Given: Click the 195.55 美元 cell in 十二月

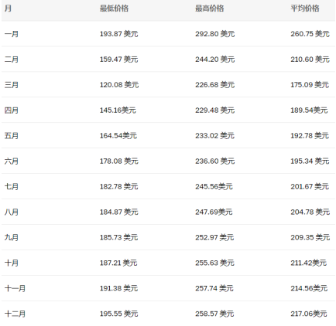Looking at the screenshot, I should [x=119, y=314].
